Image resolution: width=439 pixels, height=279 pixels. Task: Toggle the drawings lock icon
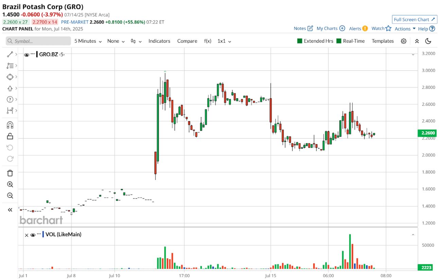(10, 136)
